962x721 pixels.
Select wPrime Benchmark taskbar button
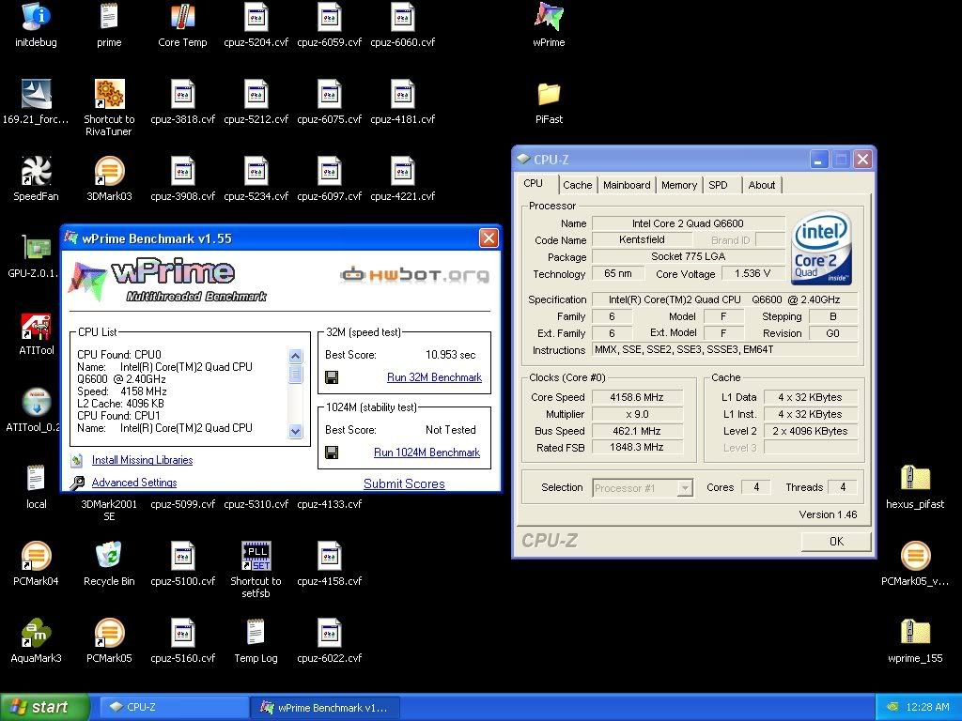(x=325, y=707)
